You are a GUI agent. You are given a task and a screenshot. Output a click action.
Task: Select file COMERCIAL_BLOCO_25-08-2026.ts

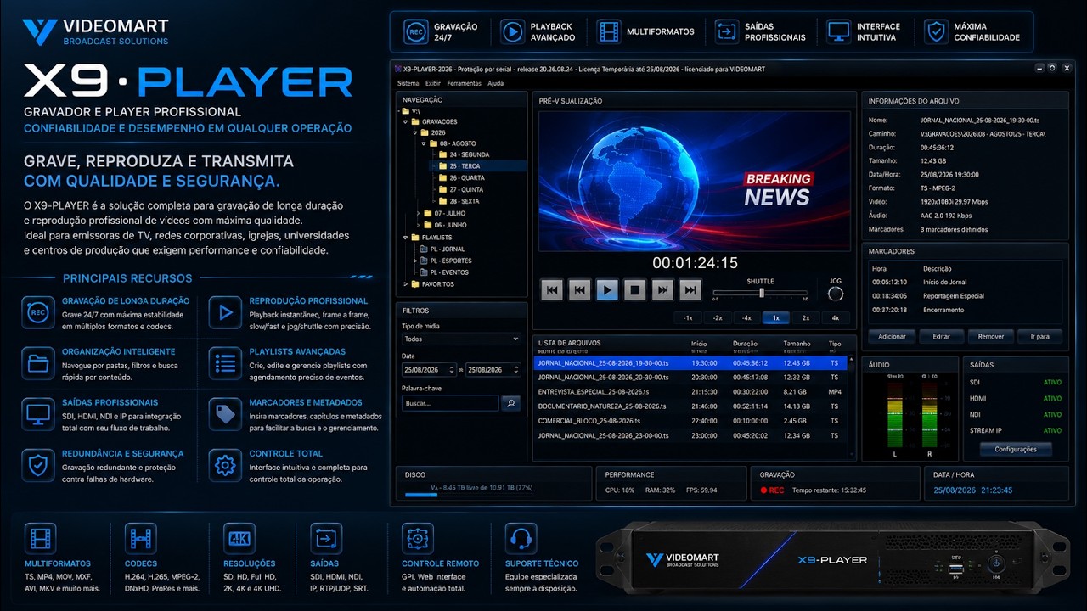(x=690, y=421)
